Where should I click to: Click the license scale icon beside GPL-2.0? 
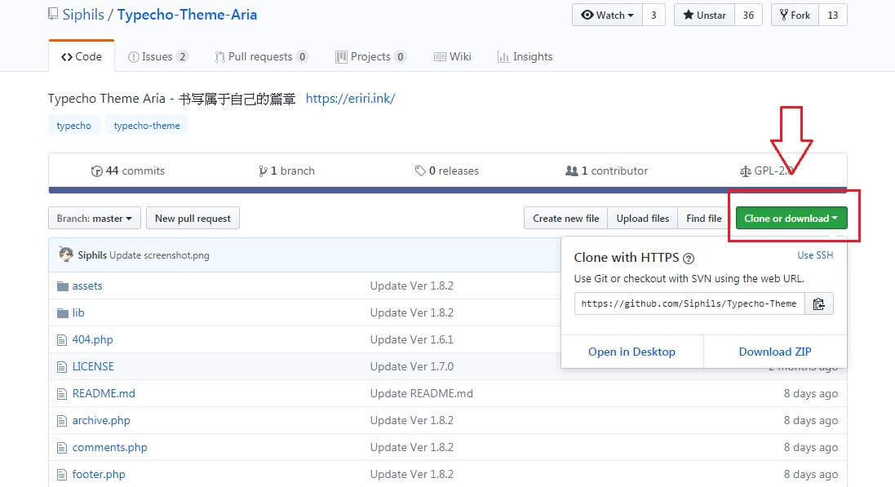click(x=745, y=170)
